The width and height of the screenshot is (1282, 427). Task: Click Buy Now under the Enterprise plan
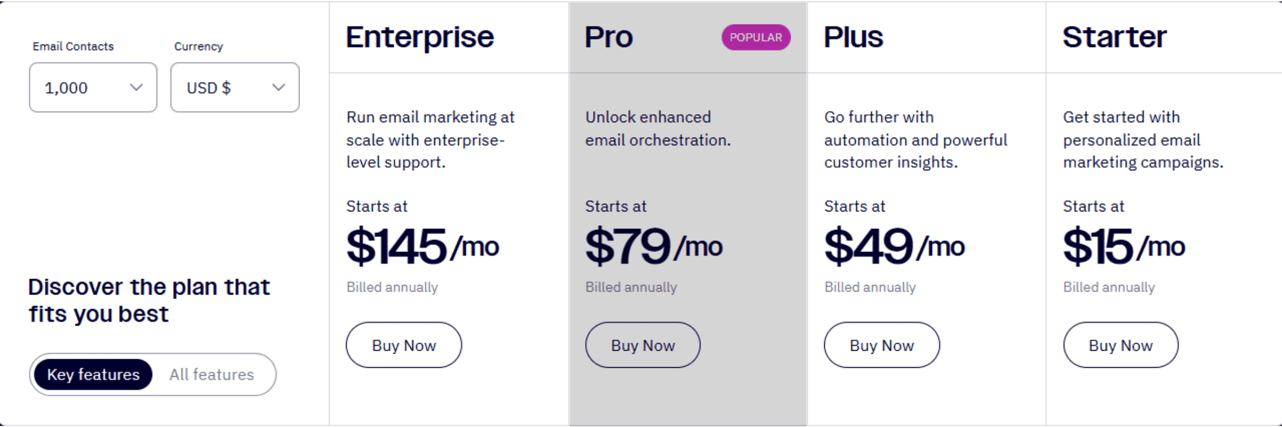403,345
